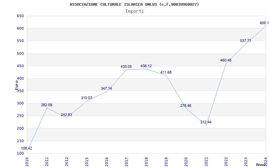
Task: Click the 2024 x-axis year label
Action: [266, 162]
